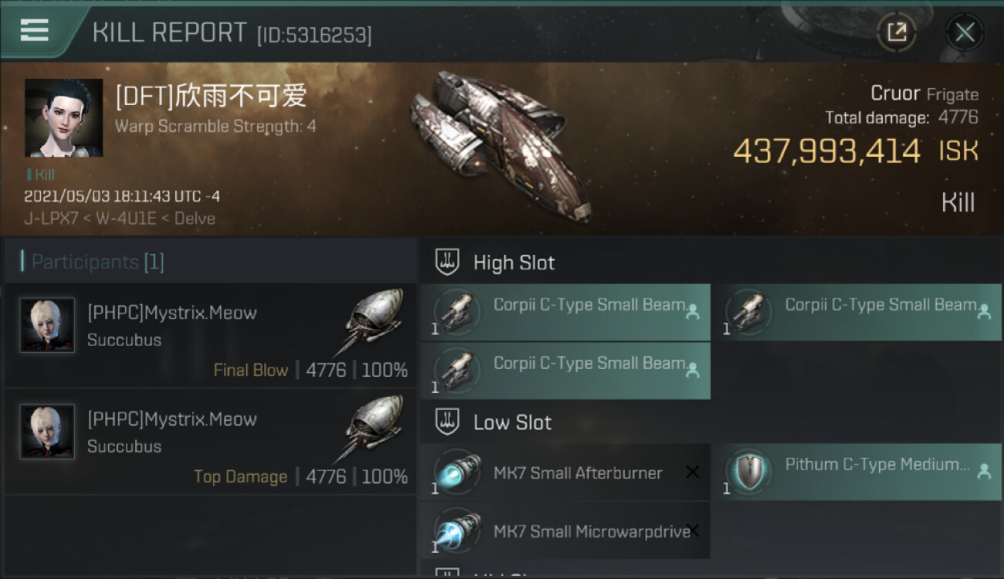Select the top-right Corpii C-Type Small Beam item
The image size is (1004, 579).
856,313
